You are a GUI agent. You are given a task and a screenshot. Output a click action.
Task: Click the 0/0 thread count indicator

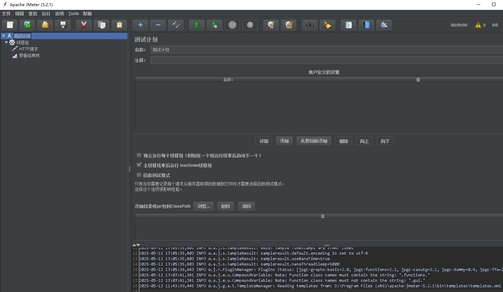point(495,25)
